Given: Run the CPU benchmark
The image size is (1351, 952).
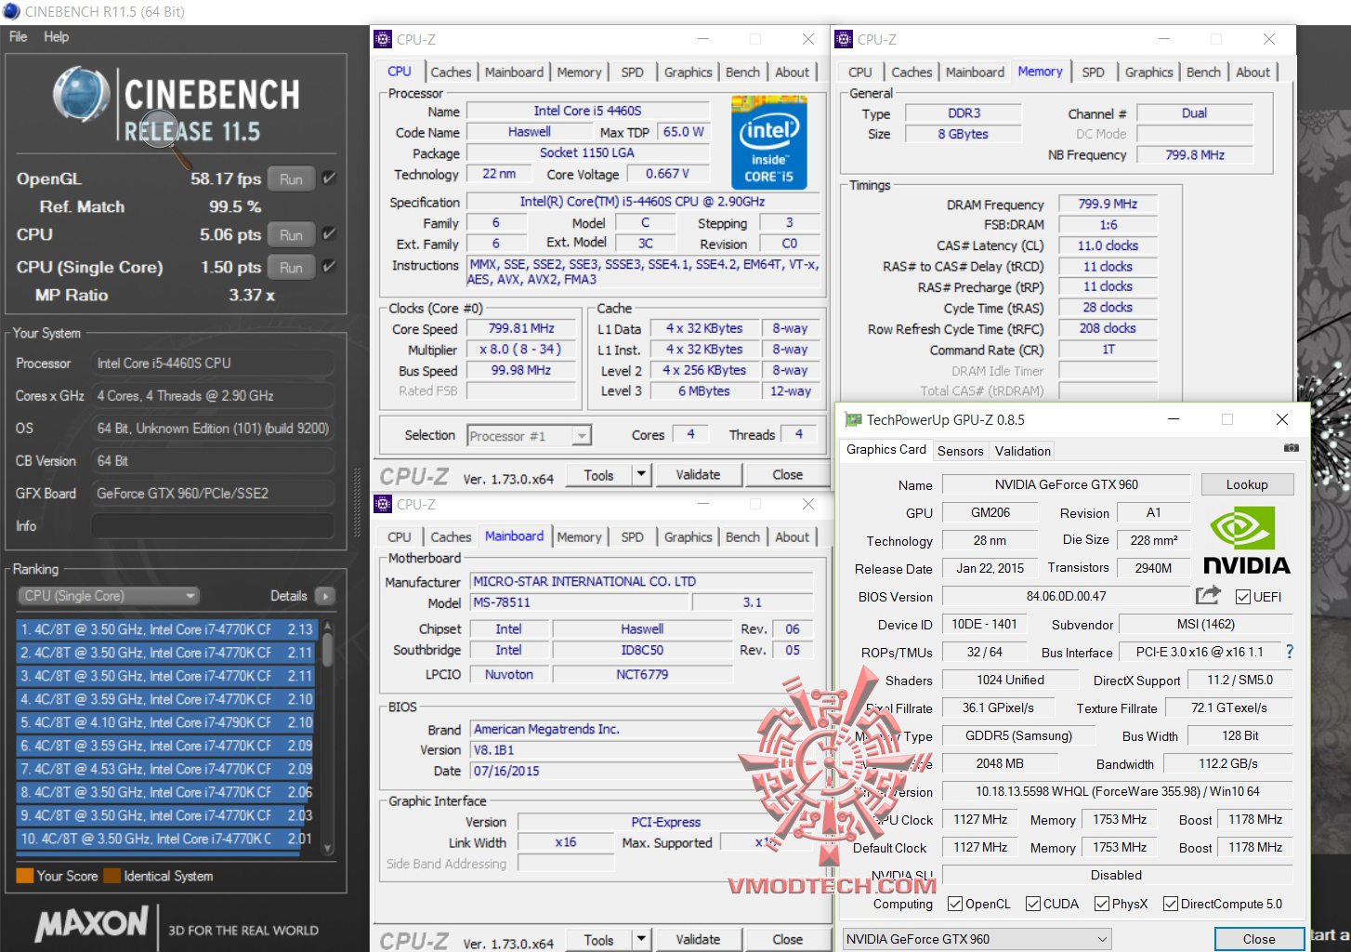Looking at the screenshot, I should [x=291, y=235].
